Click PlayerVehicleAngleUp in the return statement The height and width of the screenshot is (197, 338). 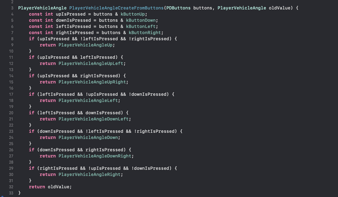(86, 45)
